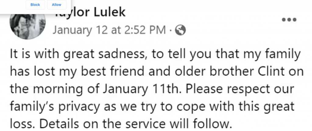312x131 pixels.
Task: Click "the morning of" in the post
Action: click(55, 89)
